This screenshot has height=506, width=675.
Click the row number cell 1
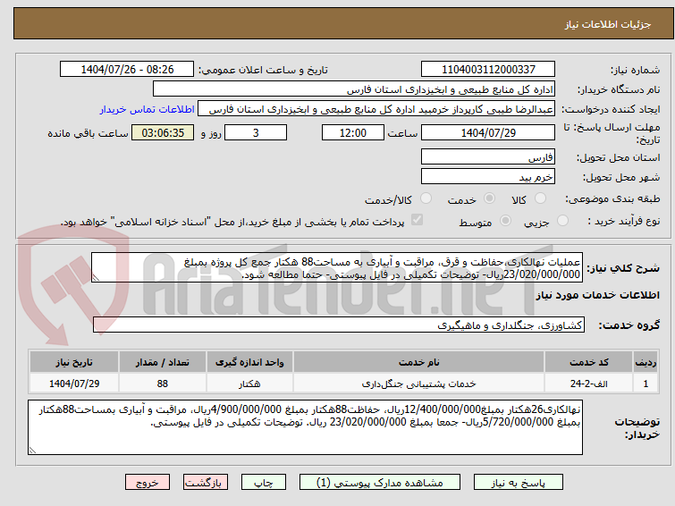(x=645, y=384)
